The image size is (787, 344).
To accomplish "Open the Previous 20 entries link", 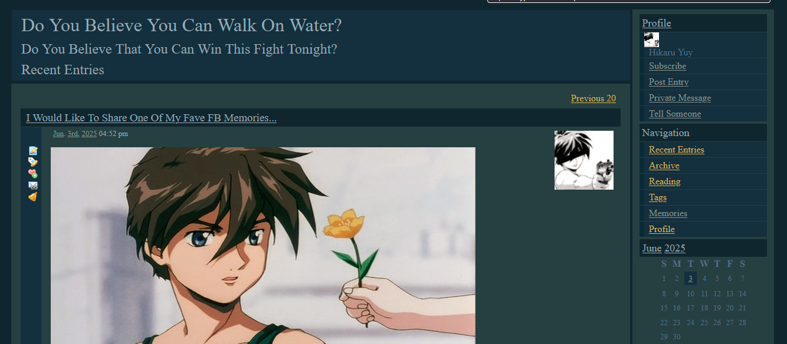I will click(593, 98).
